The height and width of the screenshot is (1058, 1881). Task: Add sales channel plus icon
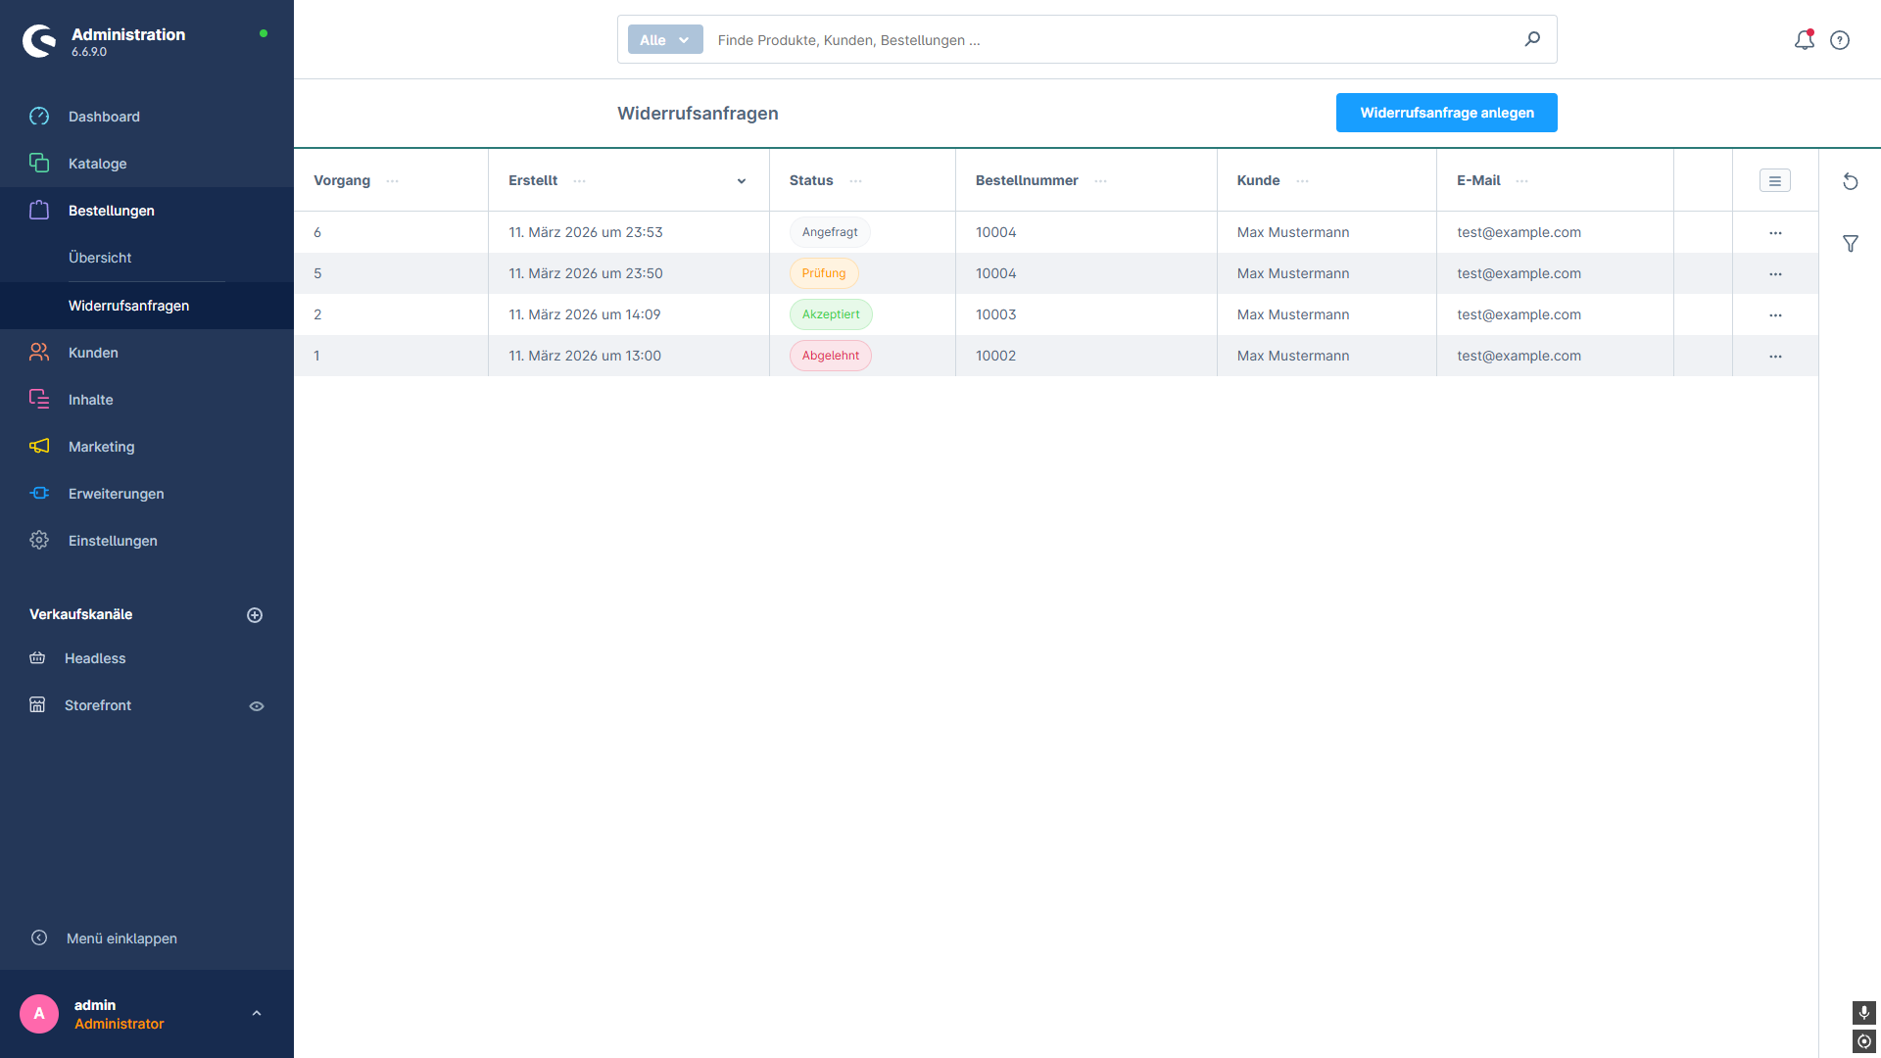pyautogui.click(x=255, y=615)
